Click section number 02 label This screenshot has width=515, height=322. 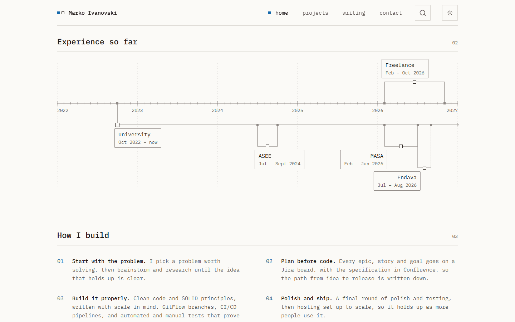click(455, 43)
